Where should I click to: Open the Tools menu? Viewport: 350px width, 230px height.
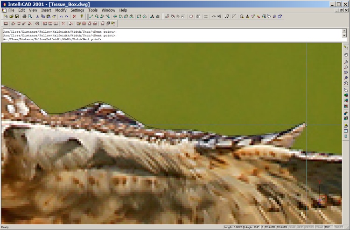[x=93, y=10]
